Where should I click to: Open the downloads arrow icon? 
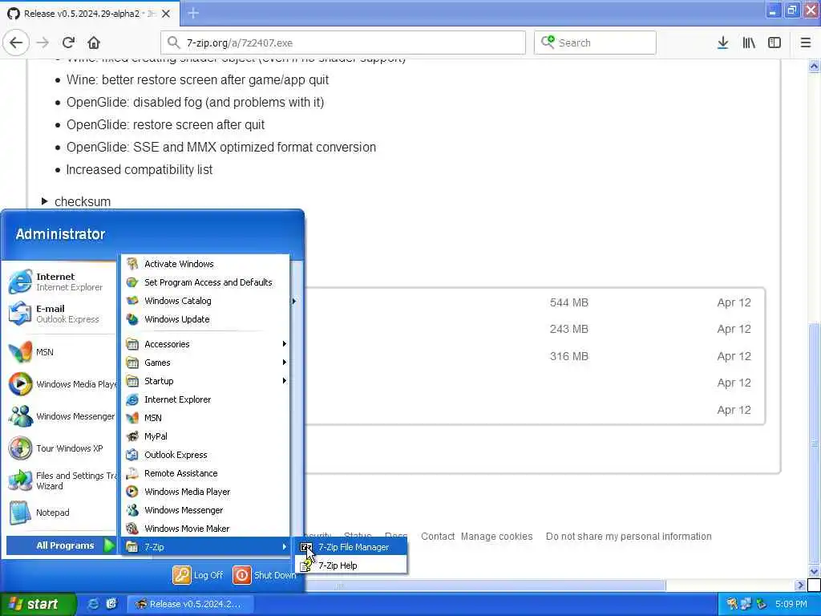click(x=722, y=43)
